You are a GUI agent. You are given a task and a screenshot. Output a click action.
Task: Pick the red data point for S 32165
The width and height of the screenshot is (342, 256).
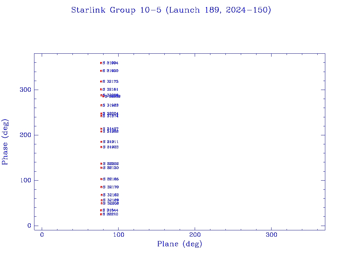[101, 179]
